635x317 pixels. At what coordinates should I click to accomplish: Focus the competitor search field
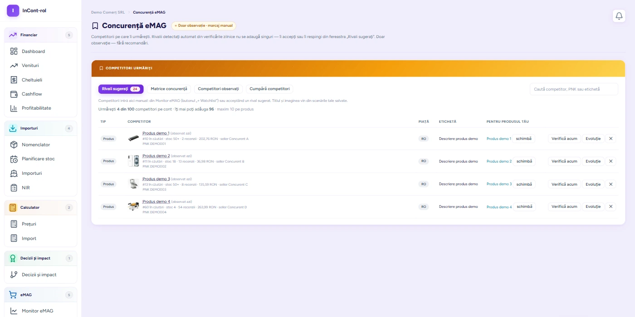[574, 89]
